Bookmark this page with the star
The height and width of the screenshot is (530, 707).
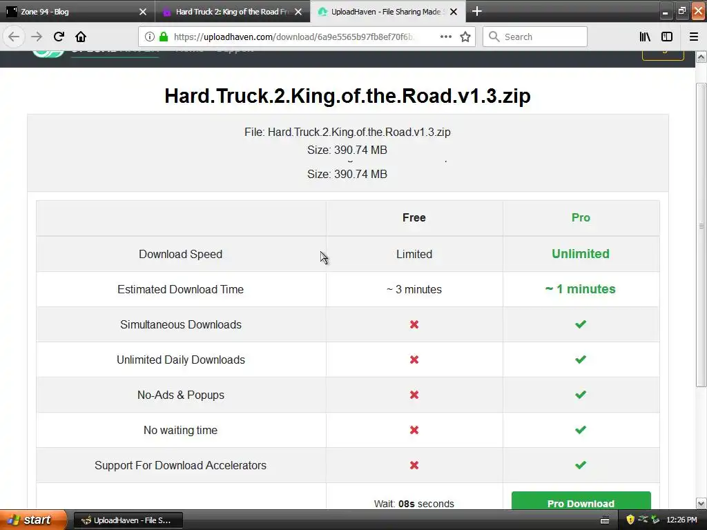[465, 37]
